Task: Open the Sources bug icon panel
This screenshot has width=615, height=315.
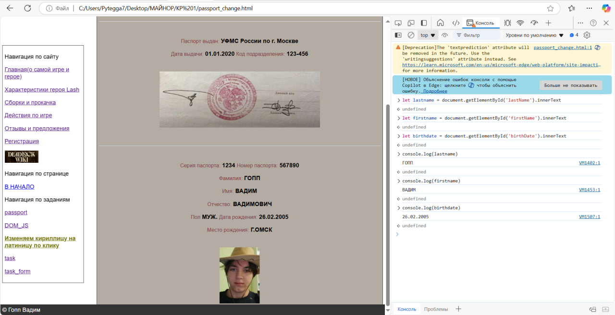Action: click(507, 23)
